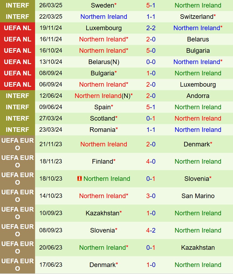Click the San Marino team name
This screenshot has height=274, width=233.
(198, 196)
